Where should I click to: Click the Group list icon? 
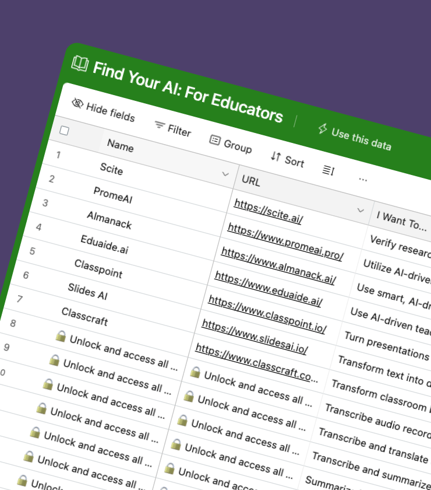coord(215,140)
